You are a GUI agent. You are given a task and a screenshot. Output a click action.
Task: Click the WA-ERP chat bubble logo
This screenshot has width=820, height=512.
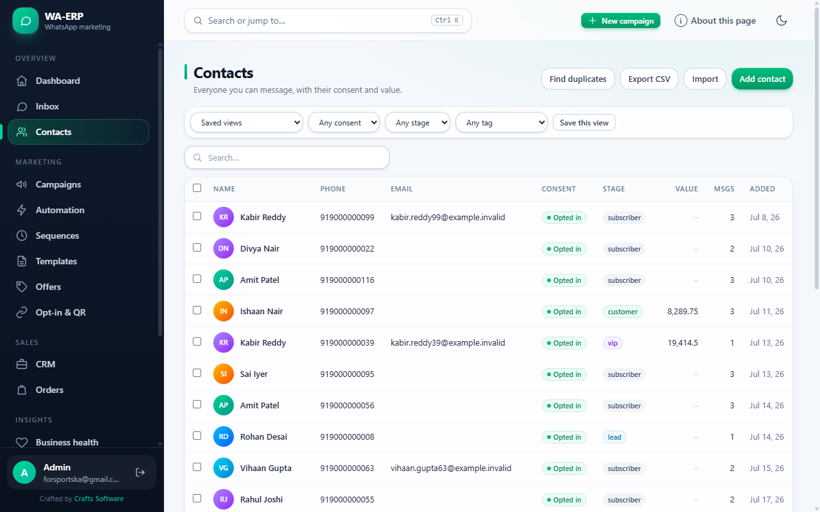click(x=26, y=20)
